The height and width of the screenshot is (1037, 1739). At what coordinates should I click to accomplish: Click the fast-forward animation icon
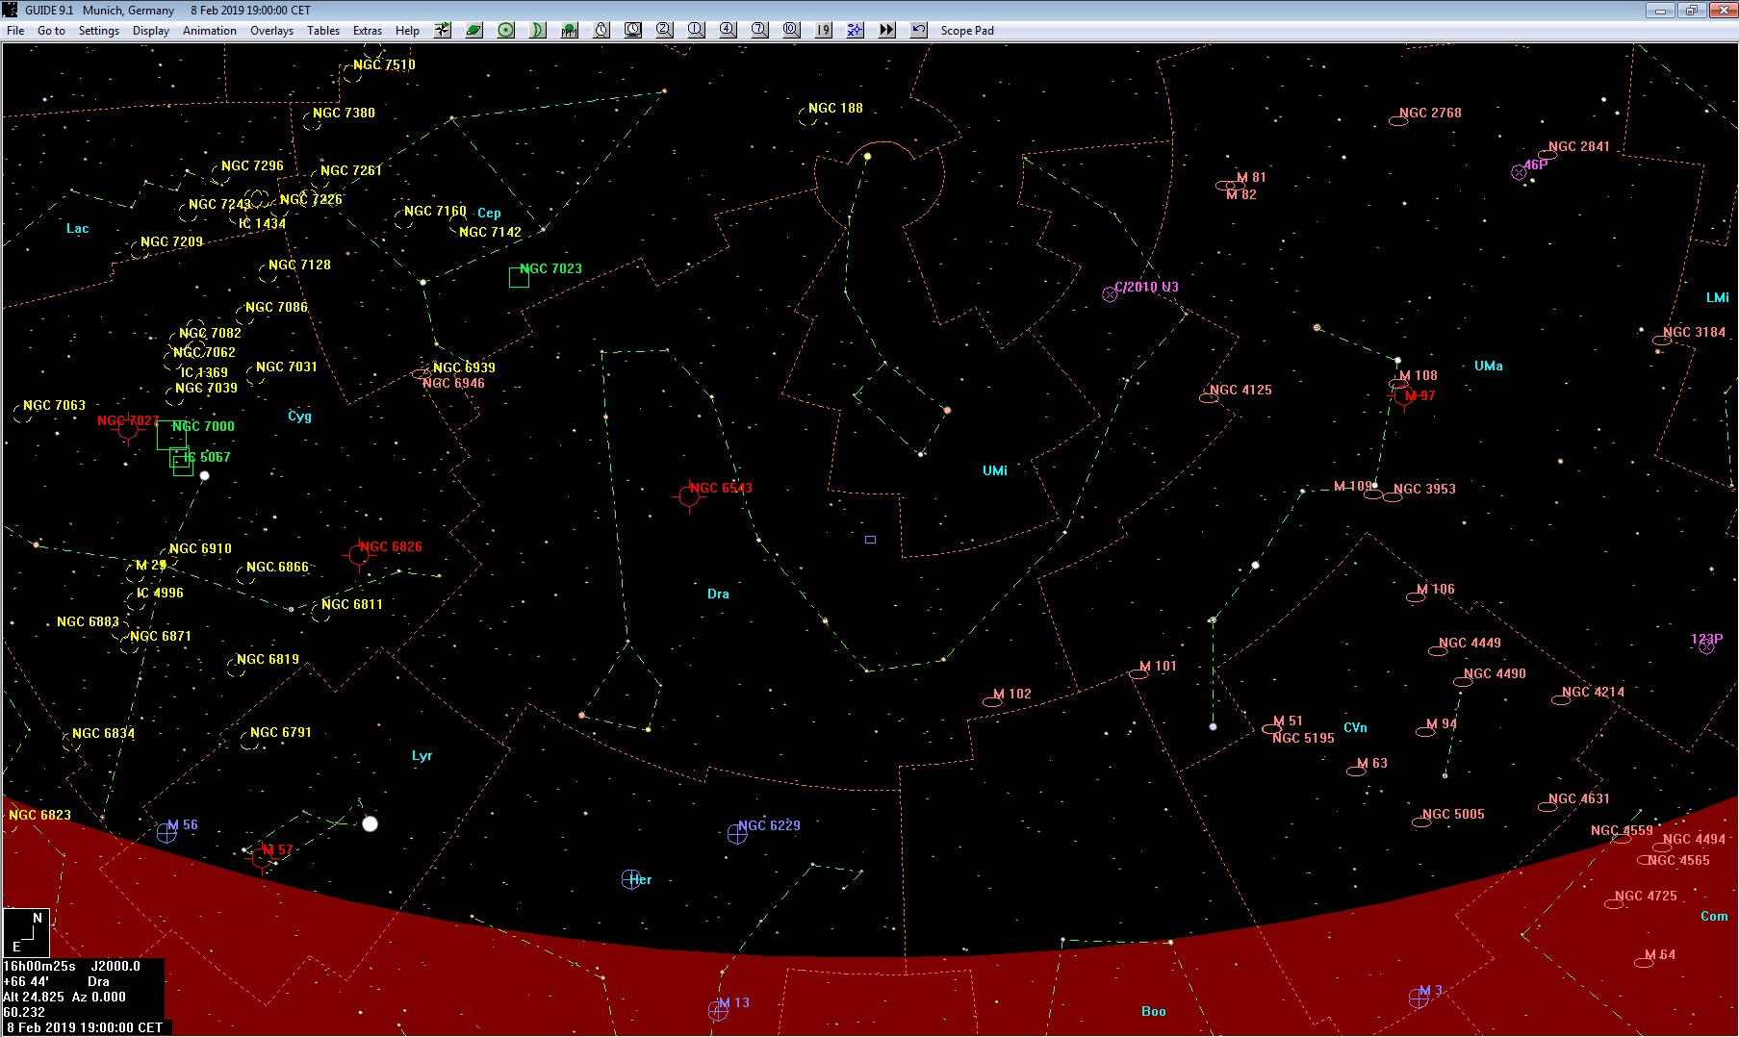[887, 30]
